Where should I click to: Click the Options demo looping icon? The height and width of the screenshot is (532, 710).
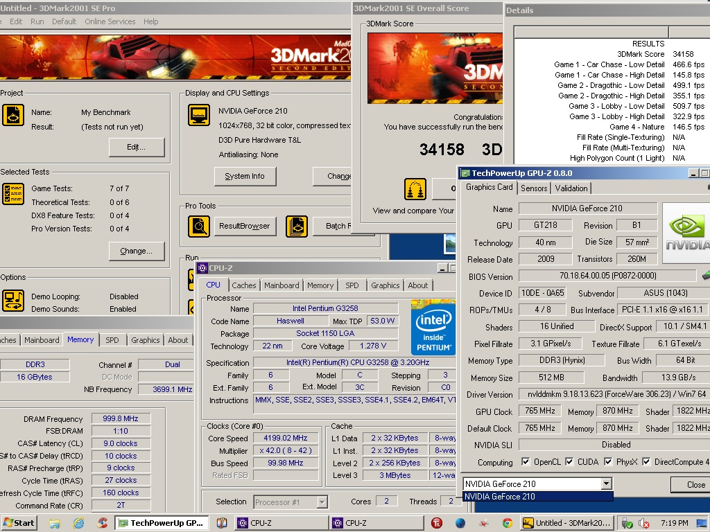coord(13,301)
